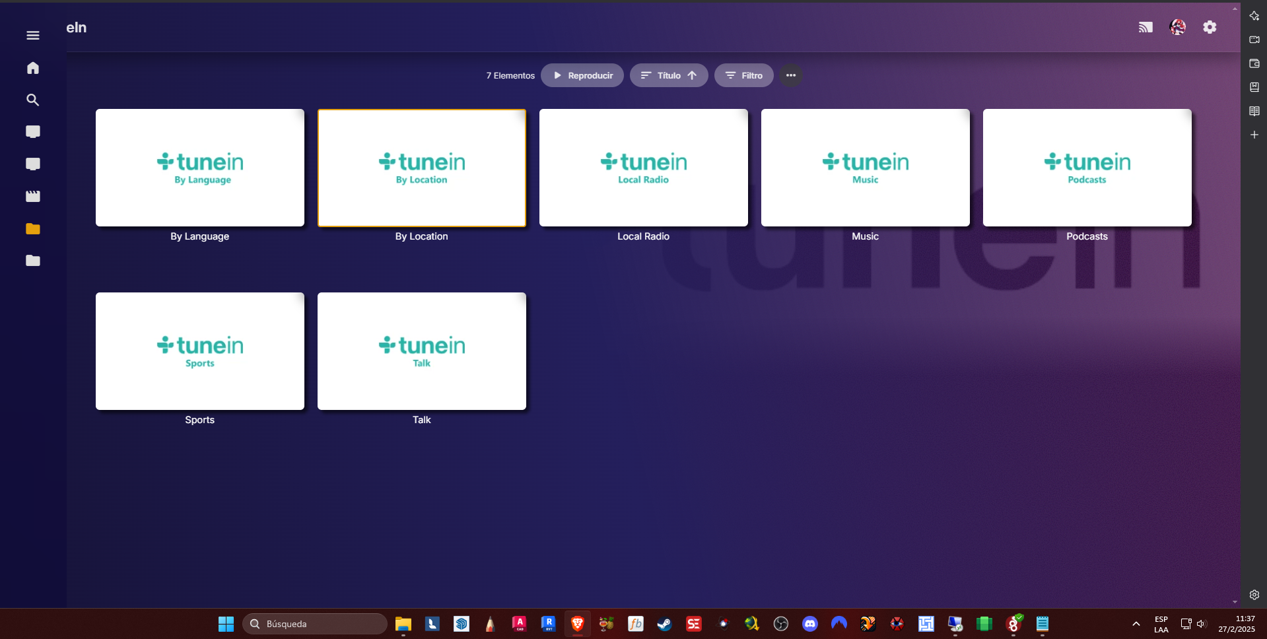Screen dimensions: 1267x639
Task: Open Bookmarks in Brave sidebar
Action: 1254,87
